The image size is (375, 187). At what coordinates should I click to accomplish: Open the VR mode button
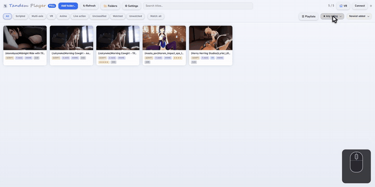[x=343, y=6]
